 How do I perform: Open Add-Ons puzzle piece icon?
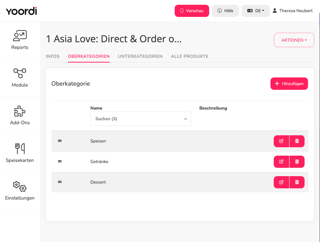pos(20,111)
